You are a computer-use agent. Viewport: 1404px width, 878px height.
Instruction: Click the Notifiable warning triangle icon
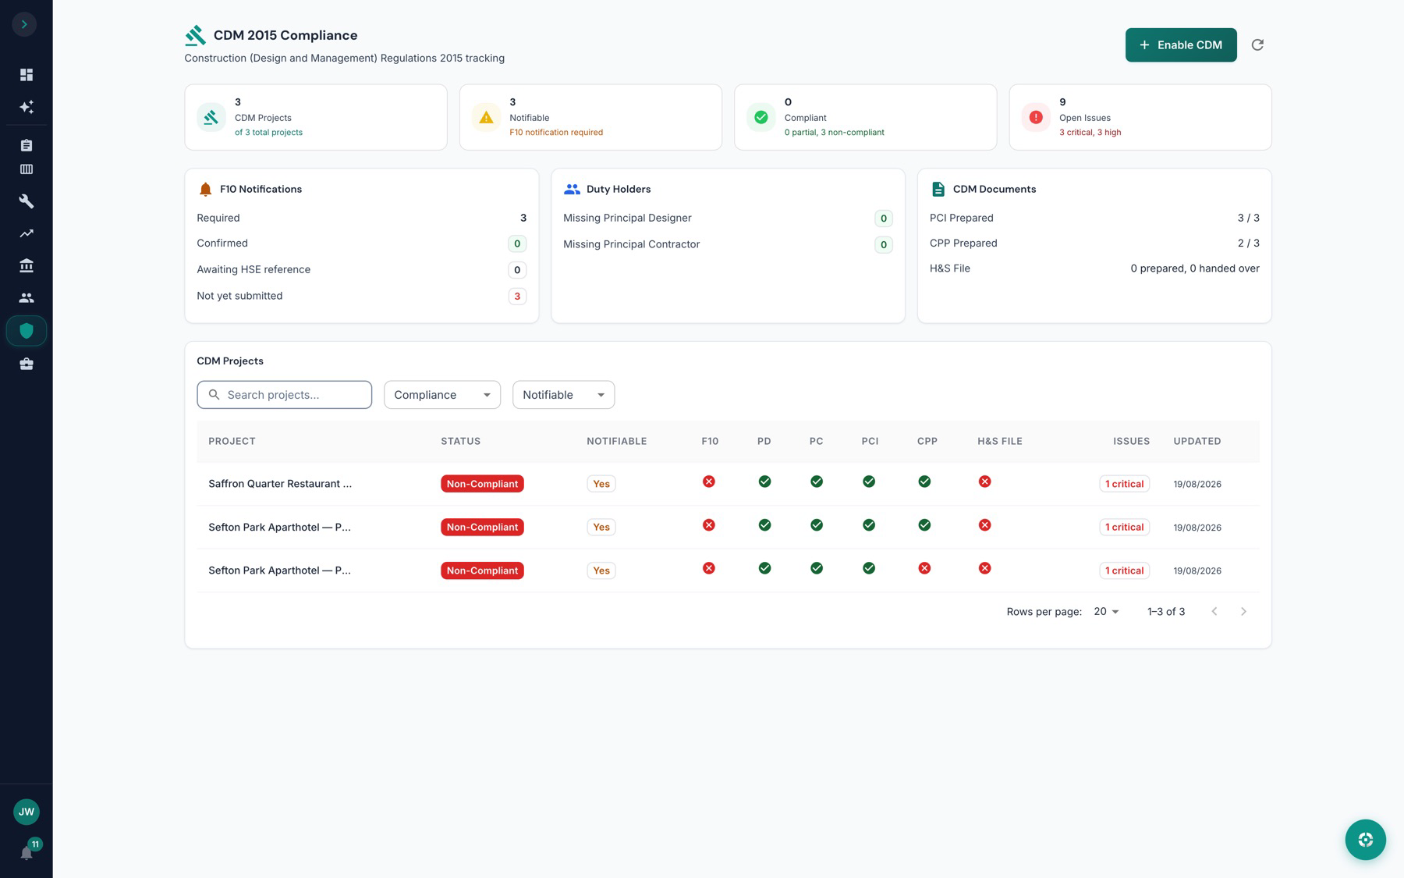coord(486,117)
